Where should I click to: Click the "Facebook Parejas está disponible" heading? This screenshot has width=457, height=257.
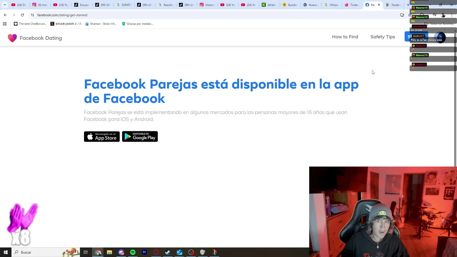point(221,91)
